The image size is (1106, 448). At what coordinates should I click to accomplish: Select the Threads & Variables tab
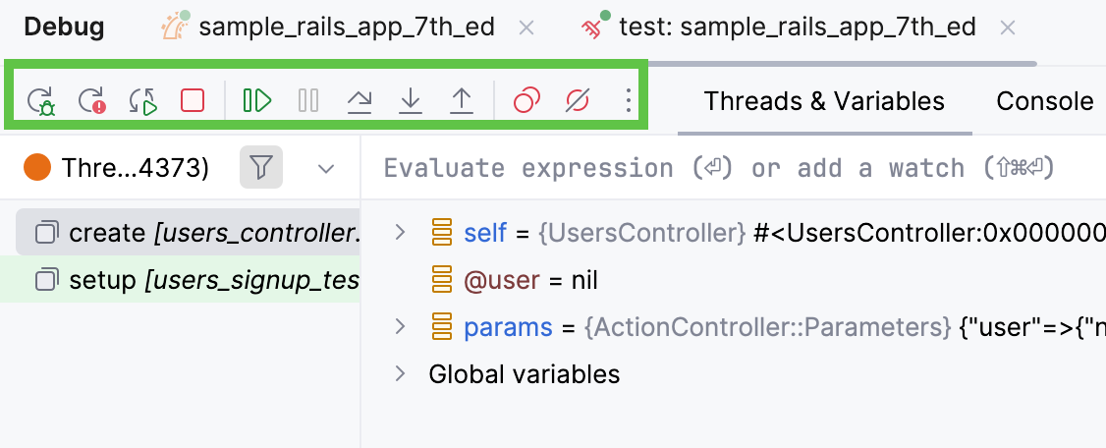(x=824, y=101)
